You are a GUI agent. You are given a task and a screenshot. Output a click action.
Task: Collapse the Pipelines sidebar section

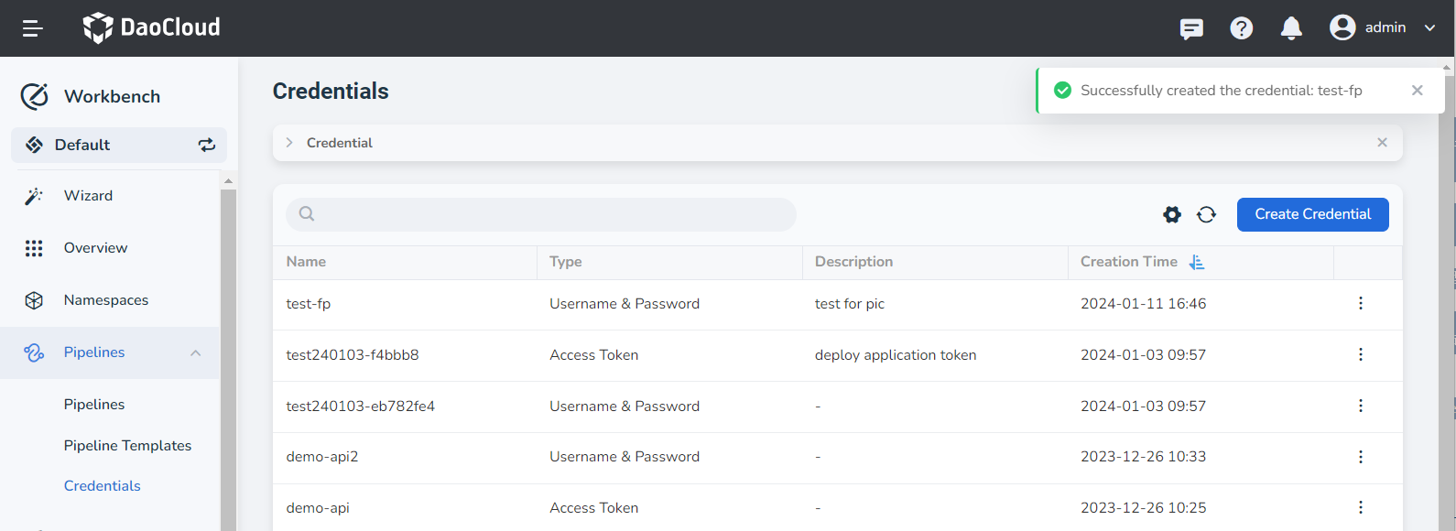195,353
